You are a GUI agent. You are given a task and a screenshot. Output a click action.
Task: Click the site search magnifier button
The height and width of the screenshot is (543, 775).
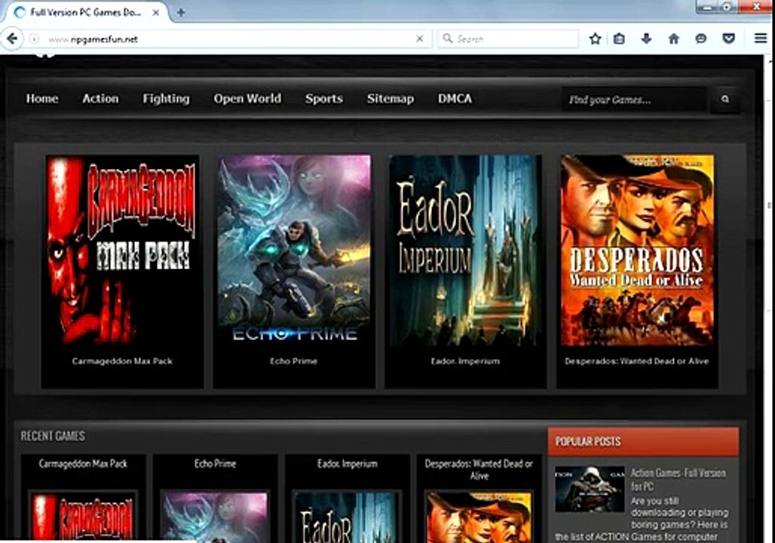point(725,100)
